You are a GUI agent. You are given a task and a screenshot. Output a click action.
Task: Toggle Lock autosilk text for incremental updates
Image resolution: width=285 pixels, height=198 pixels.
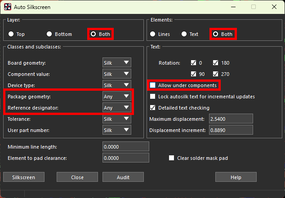tap(153, 97)
